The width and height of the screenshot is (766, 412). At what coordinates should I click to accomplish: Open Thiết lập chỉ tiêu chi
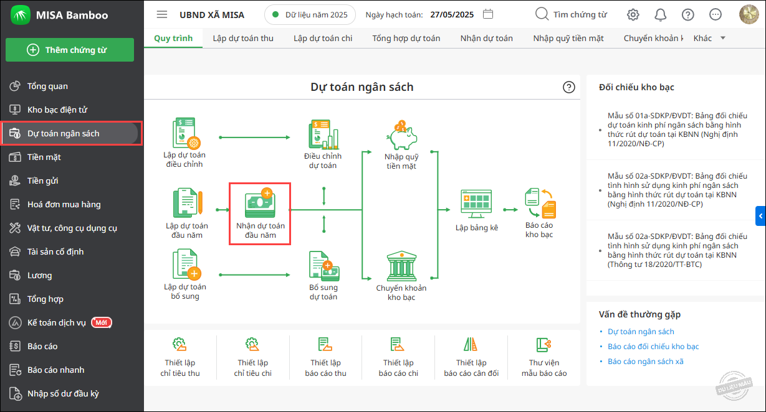(253, 358)
